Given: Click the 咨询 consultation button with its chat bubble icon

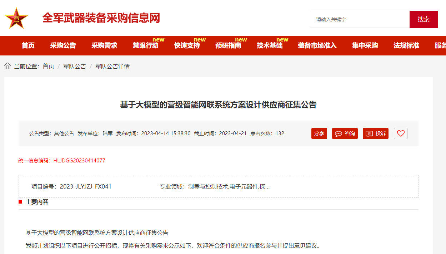Looking at the screenshot, I should (x=345, y=133).
